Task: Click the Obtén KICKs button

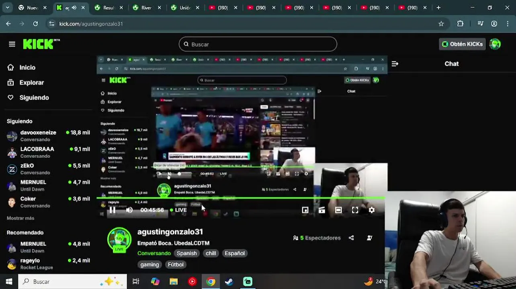Action: (462, 44)
